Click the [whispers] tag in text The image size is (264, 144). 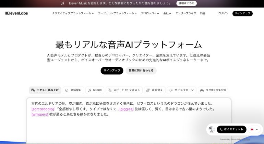pos(40,115)
